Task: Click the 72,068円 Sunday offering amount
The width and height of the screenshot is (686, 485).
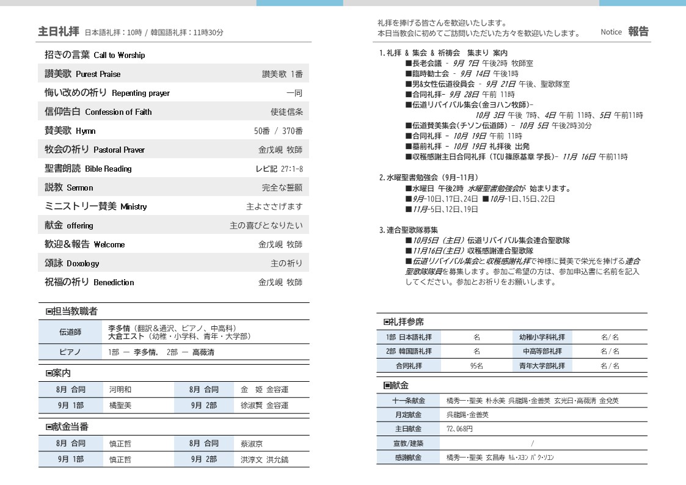Action: 460,429
